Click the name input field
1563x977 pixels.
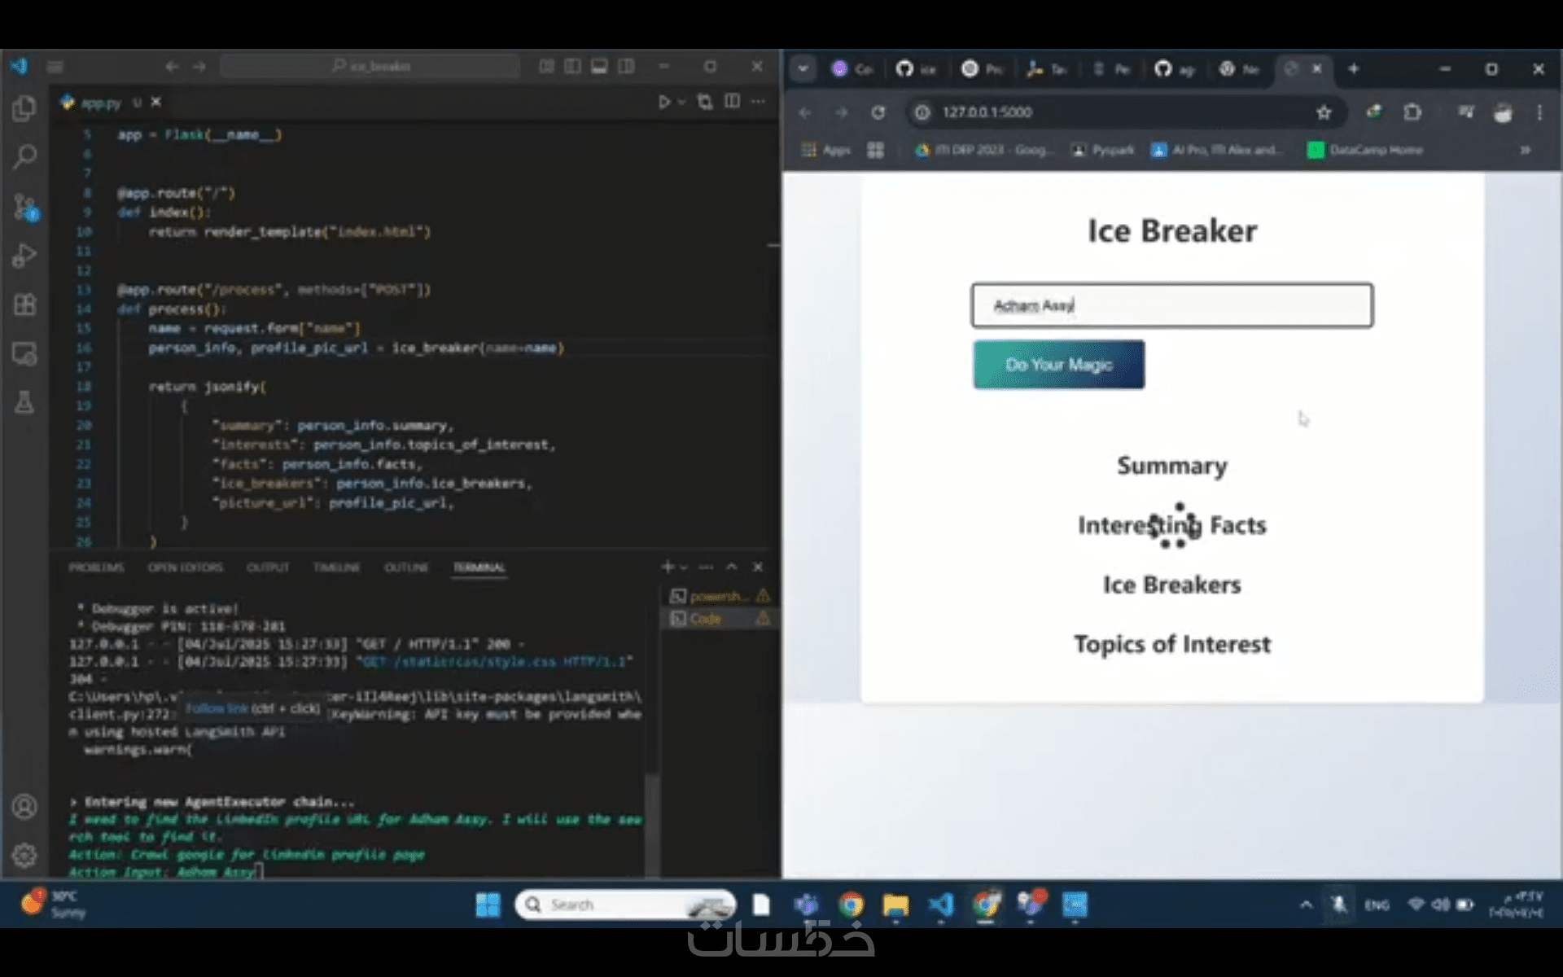click(x=1171, y=305)
